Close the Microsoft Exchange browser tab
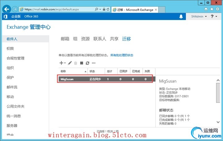The width and height of the screenshot is (223, 141). tap(156, 10)
